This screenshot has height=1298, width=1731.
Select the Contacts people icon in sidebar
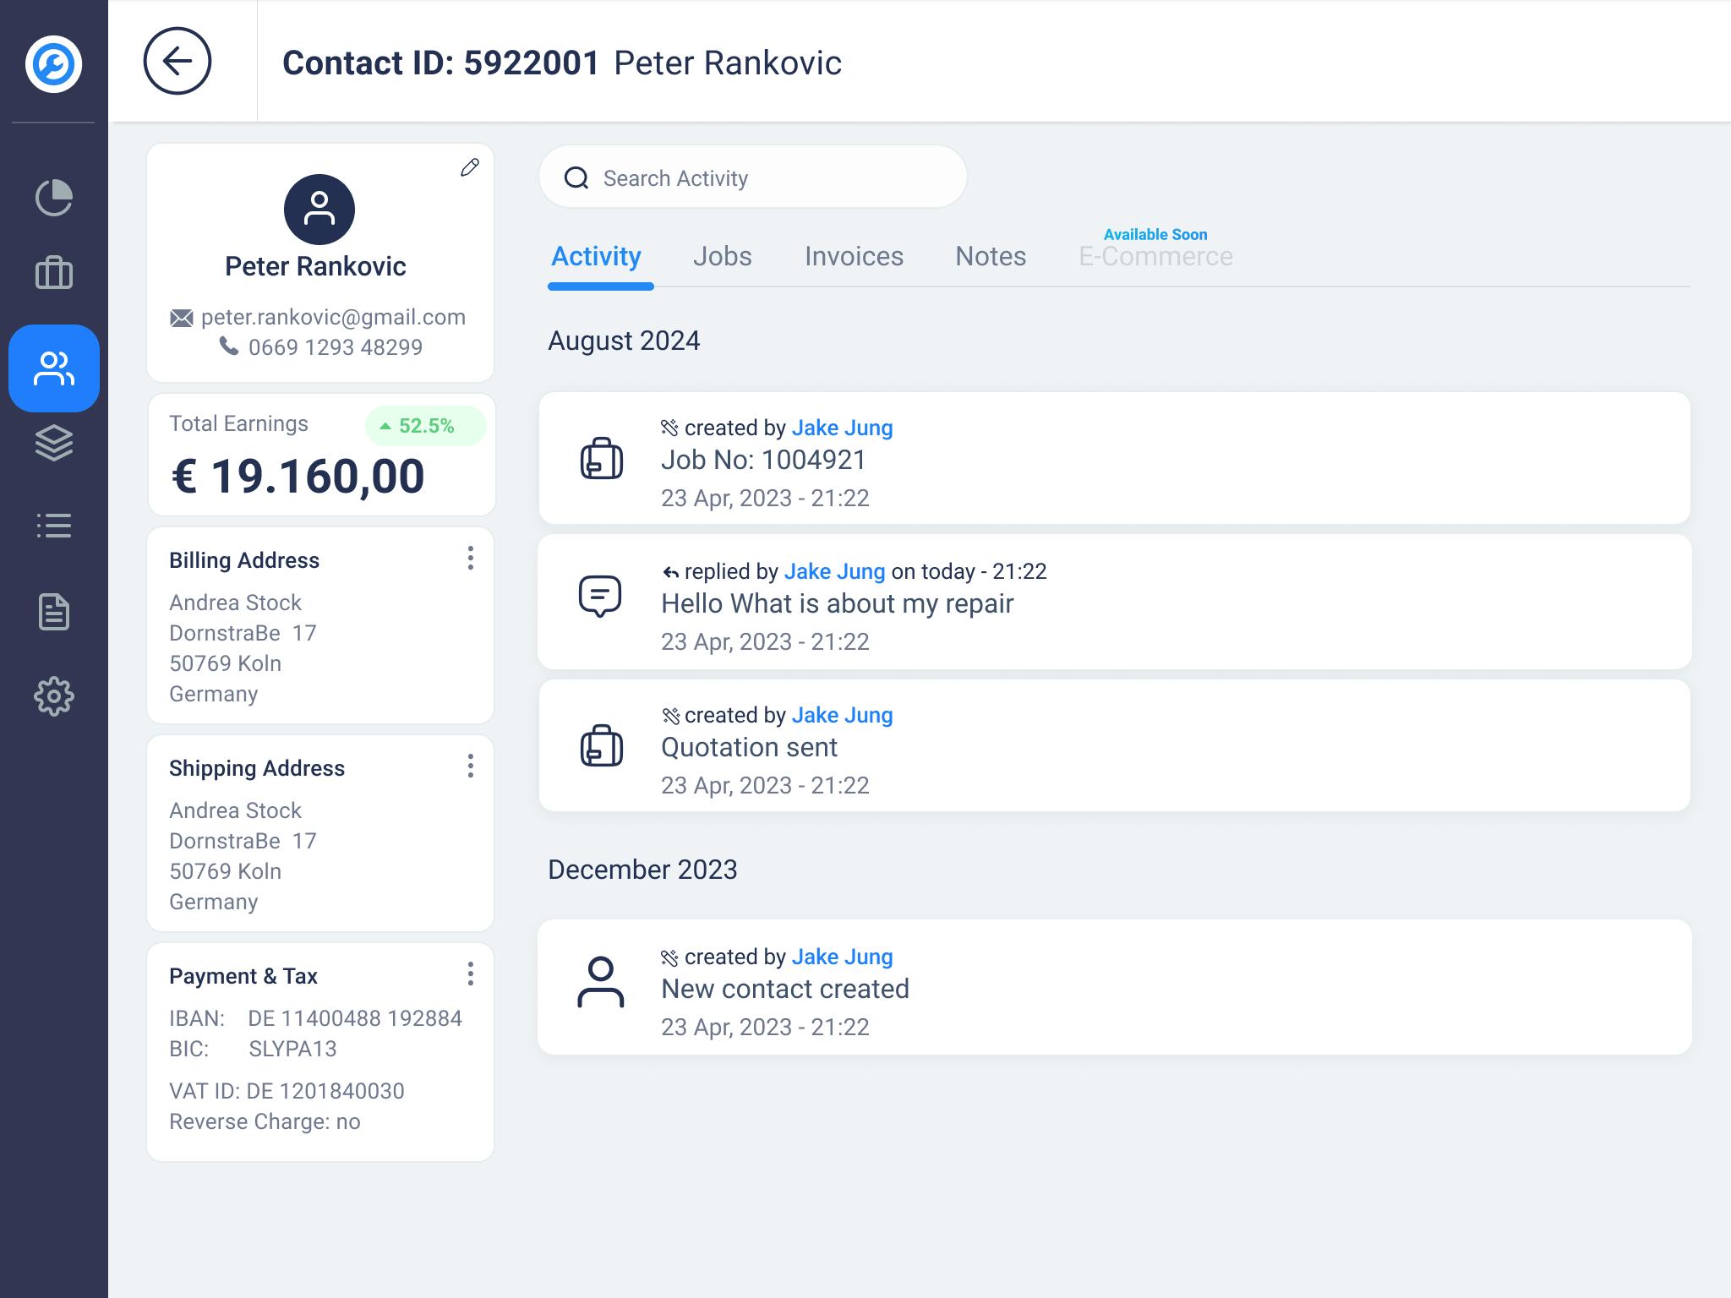pos(53,368)
